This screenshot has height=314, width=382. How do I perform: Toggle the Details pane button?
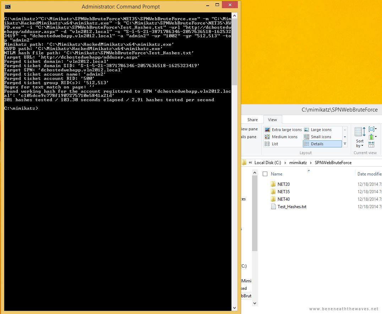tap(249, 137)
